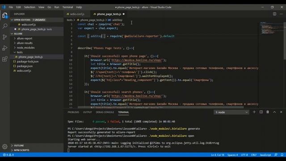Open the View menu
Image resolution: width=286 pixels, height=161 pixels.
coord(41,7)
